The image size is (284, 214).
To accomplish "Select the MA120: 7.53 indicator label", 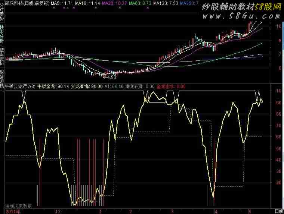I will point(166,3).
